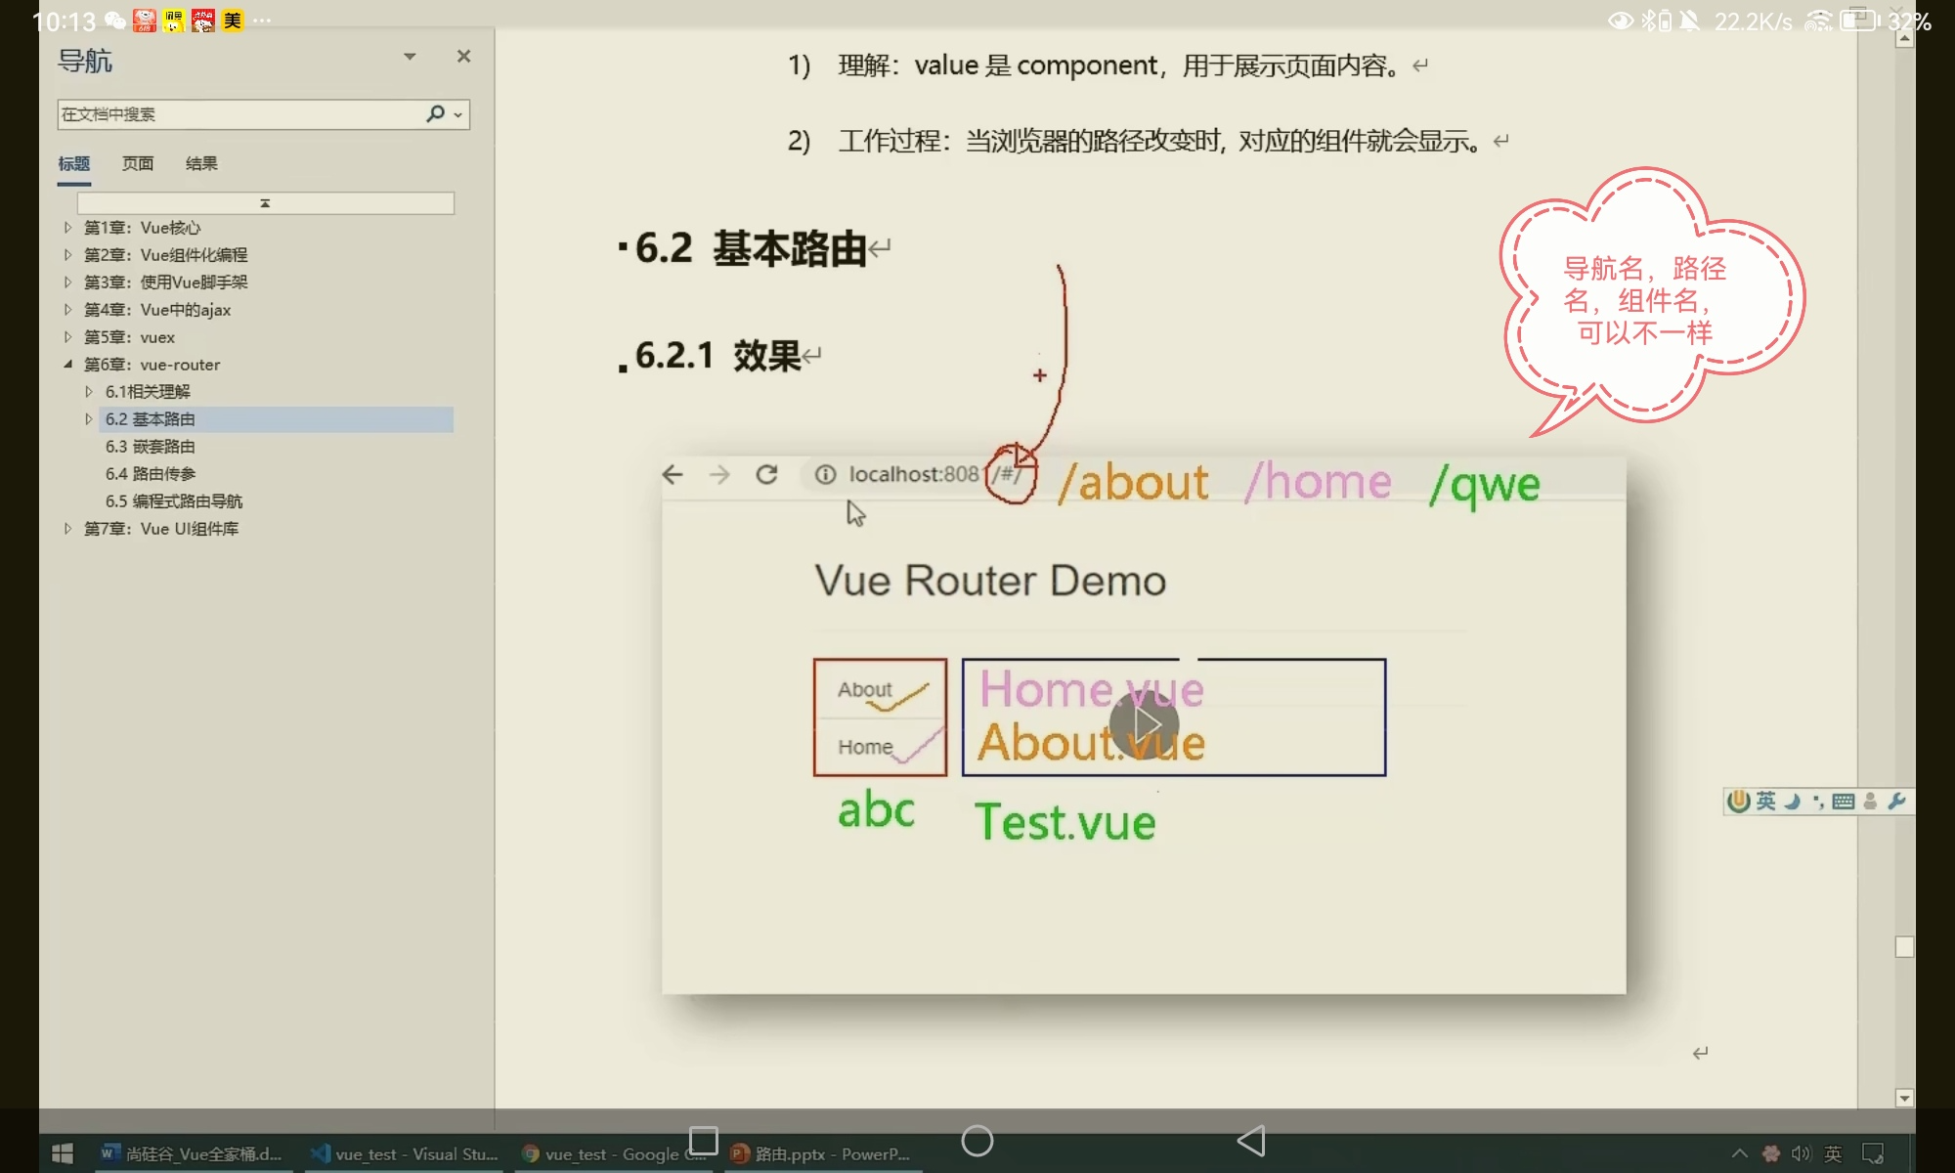1955x1173 pixels.
Task: Select 6.3 嵌套路由 heading
Action: coord(151,447)
